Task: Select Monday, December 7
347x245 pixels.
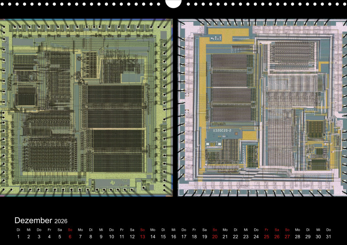Action: (x=80, y=237)
